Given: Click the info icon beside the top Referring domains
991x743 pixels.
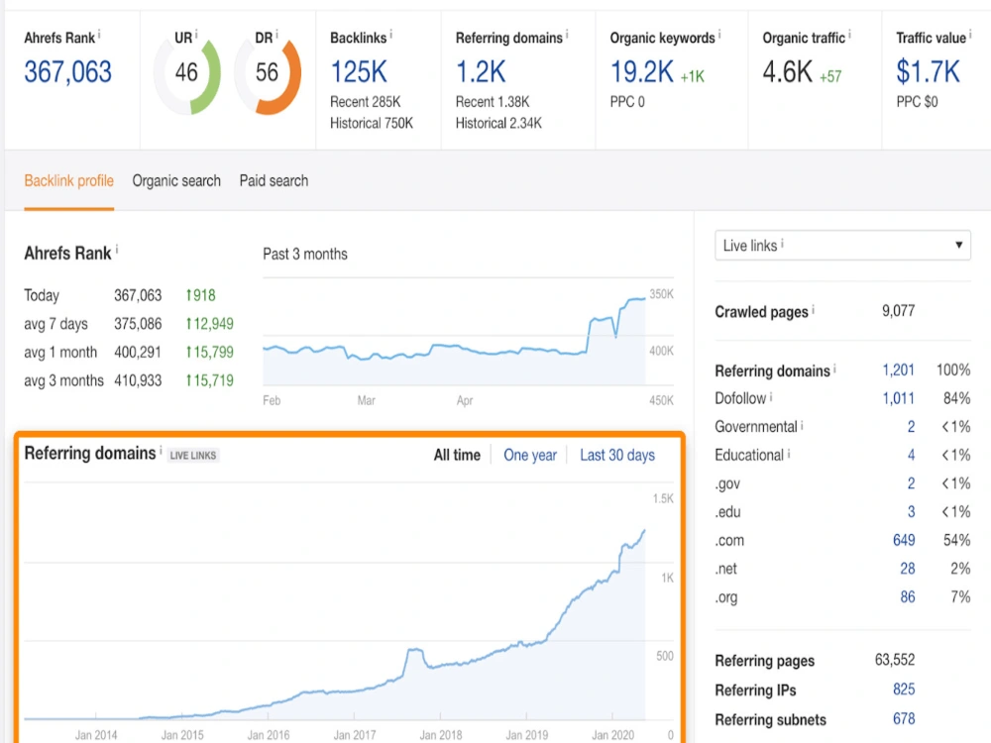Looking at the screenshot, I should pyautogui.click(x=566, y=34).
